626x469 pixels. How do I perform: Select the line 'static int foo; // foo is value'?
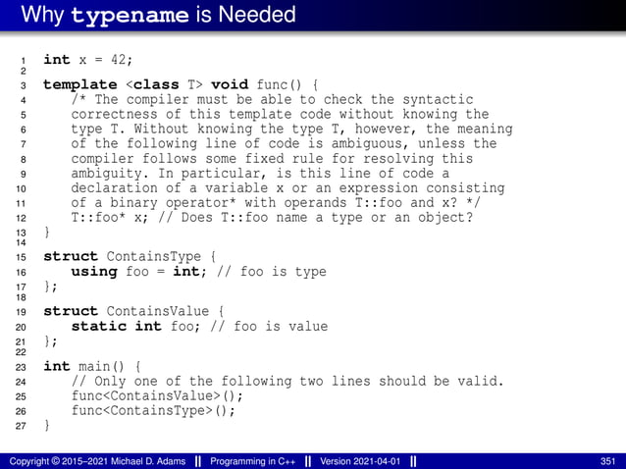pos(199,327)
